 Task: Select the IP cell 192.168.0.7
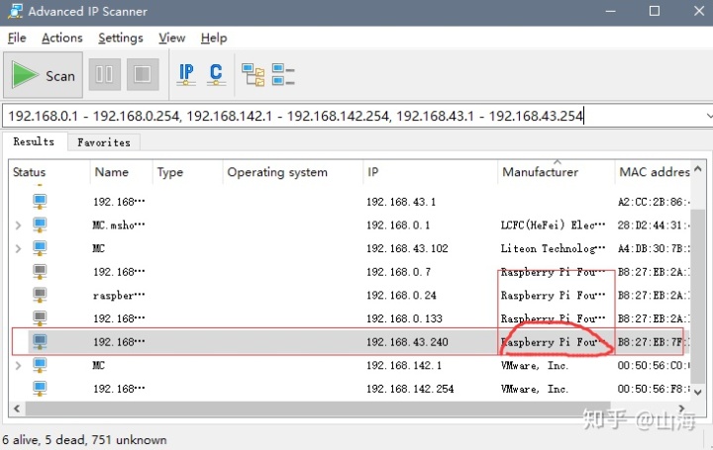[398, 272]
